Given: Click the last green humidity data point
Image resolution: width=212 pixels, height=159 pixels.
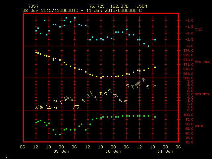Looking at the screenshot, I should click(155, 117).
